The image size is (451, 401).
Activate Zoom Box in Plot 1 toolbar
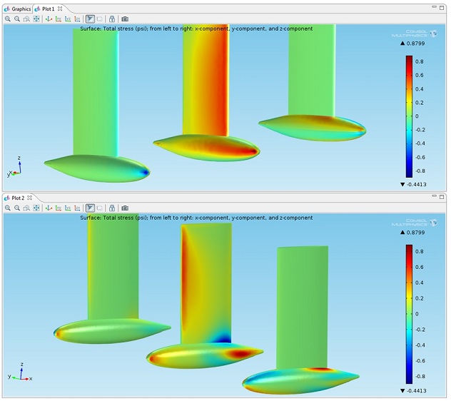tap(26, 19)
